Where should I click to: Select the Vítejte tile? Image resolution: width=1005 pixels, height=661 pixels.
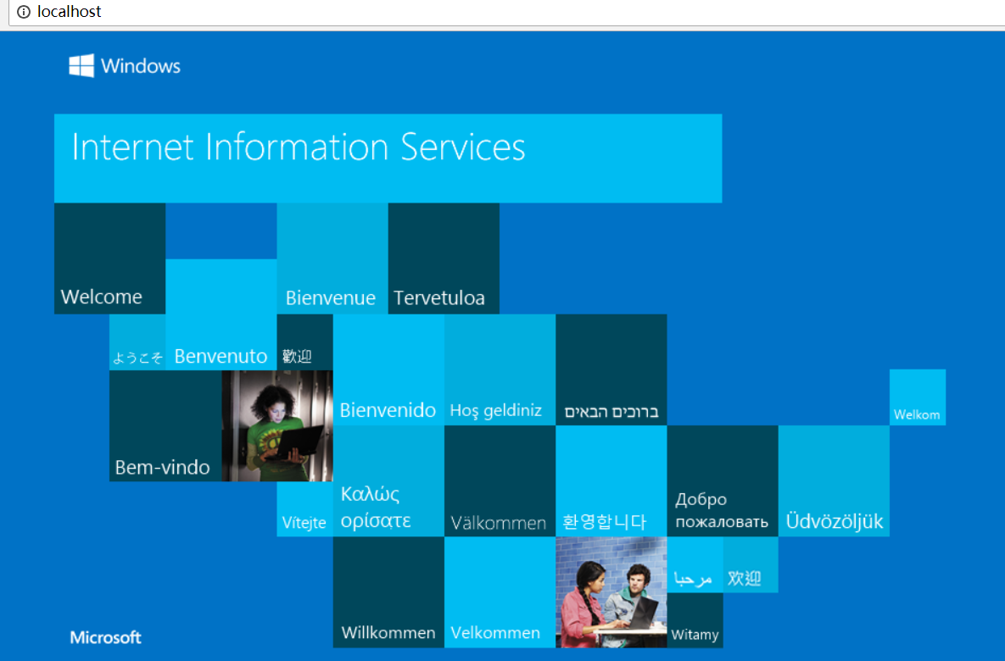tap(305, 509)
